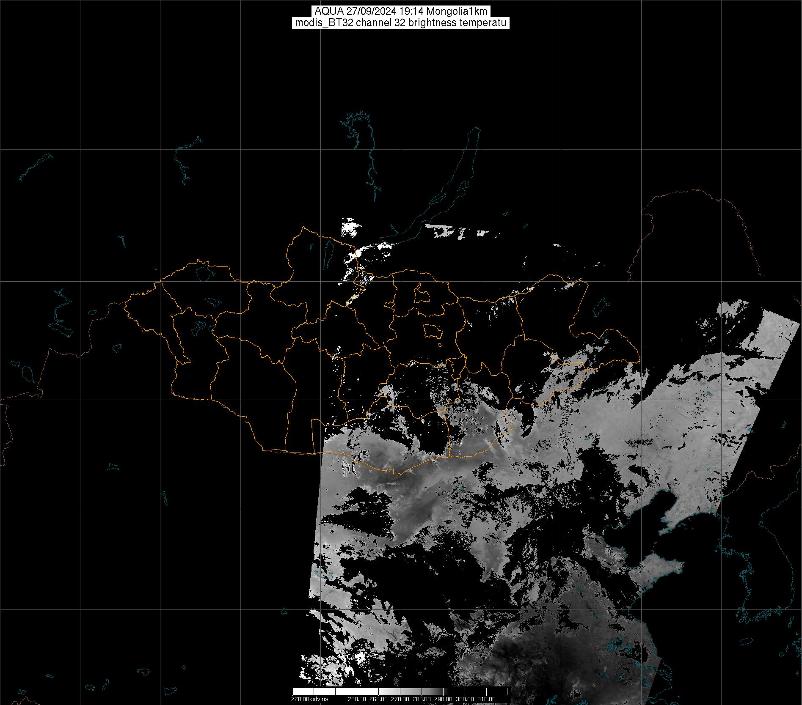The height and width of the screenshot is (705, 802).
Task: Click the 310.00 legend value
Action: [486, 699]
